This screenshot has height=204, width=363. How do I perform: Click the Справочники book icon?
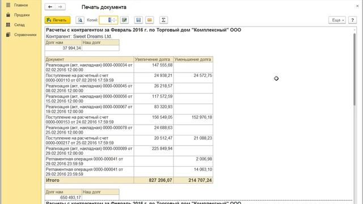pos(8,35)
